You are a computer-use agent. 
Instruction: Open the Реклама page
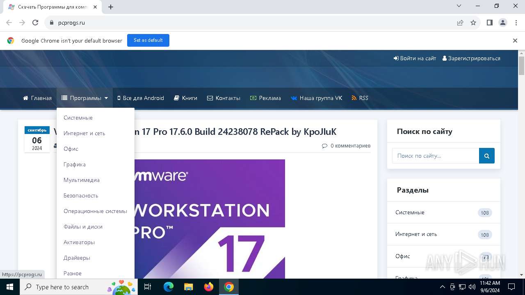click(265, 98)
